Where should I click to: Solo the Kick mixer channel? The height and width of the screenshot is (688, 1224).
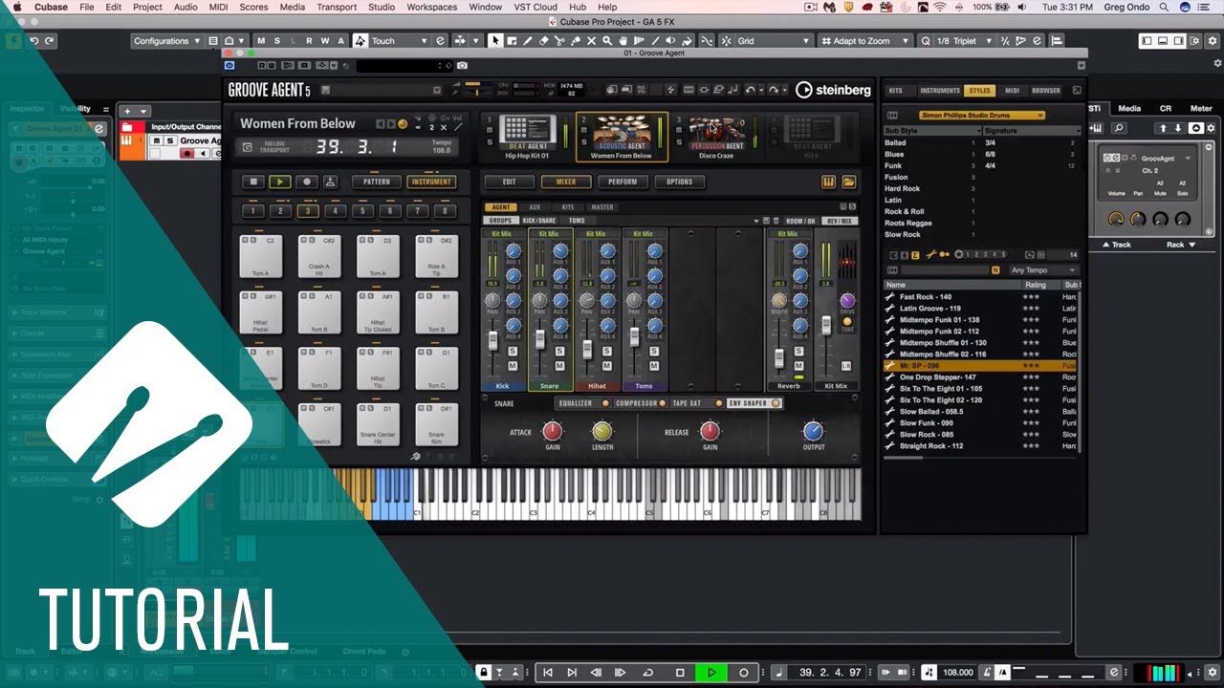pyautogui.click(x=513, y=352)
